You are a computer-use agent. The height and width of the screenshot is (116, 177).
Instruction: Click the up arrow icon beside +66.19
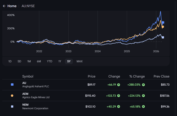(119, 85)
